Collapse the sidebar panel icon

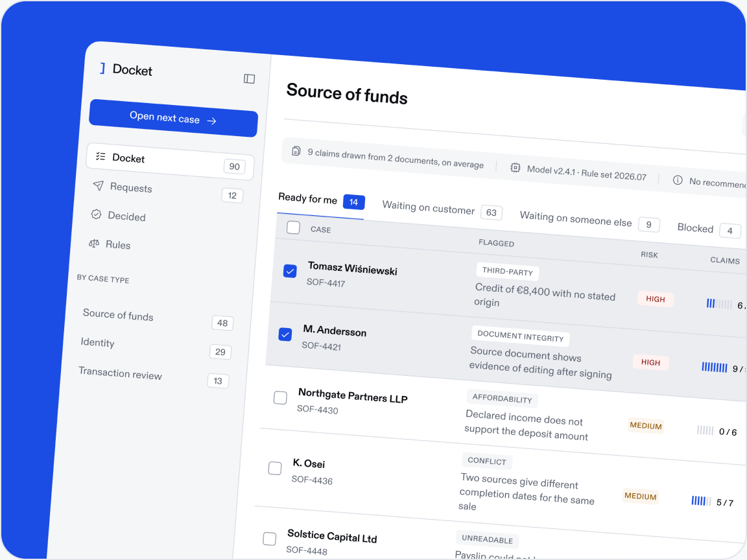point(249,78)
